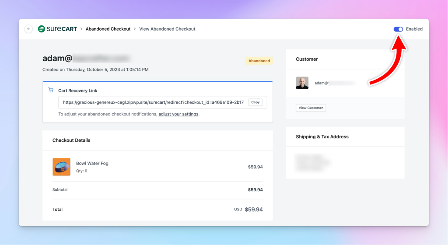The height and width of the screenshot is (245, 448).
Task: Click the customer avatar photo
Action: point(302,83)
